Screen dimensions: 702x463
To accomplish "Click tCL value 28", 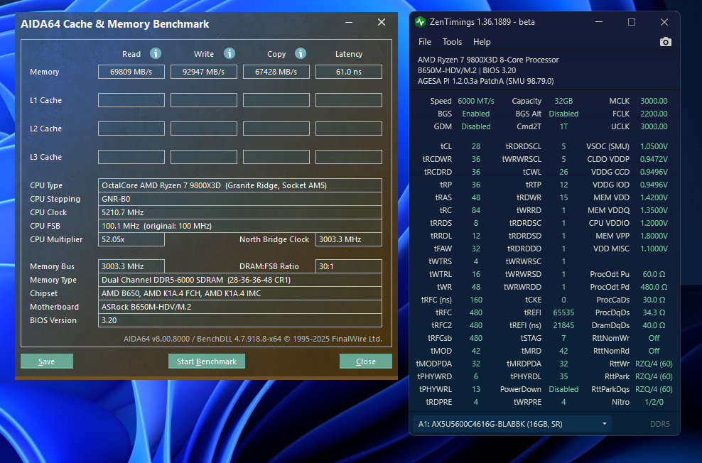I will coord(476,146).
